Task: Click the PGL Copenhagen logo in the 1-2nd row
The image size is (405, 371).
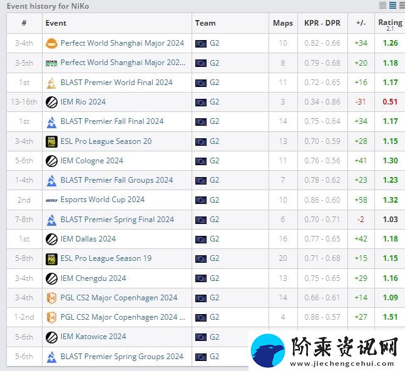Action: 51,318
